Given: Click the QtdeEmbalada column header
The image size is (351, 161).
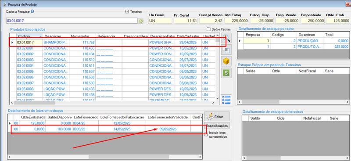Looking at the screenshot, I should click(x=33, y=117).
